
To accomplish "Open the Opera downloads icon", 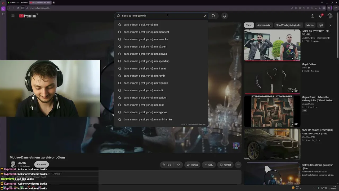I will [316, 8].
